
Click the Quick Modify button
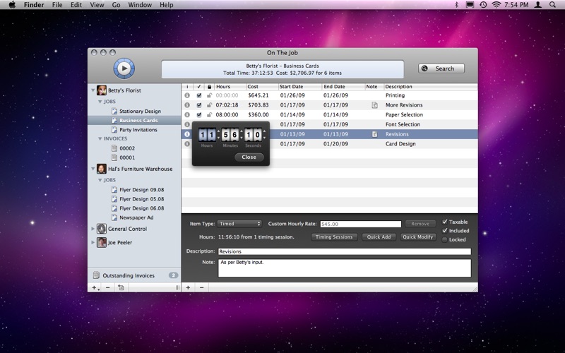(x=418, y=237)
